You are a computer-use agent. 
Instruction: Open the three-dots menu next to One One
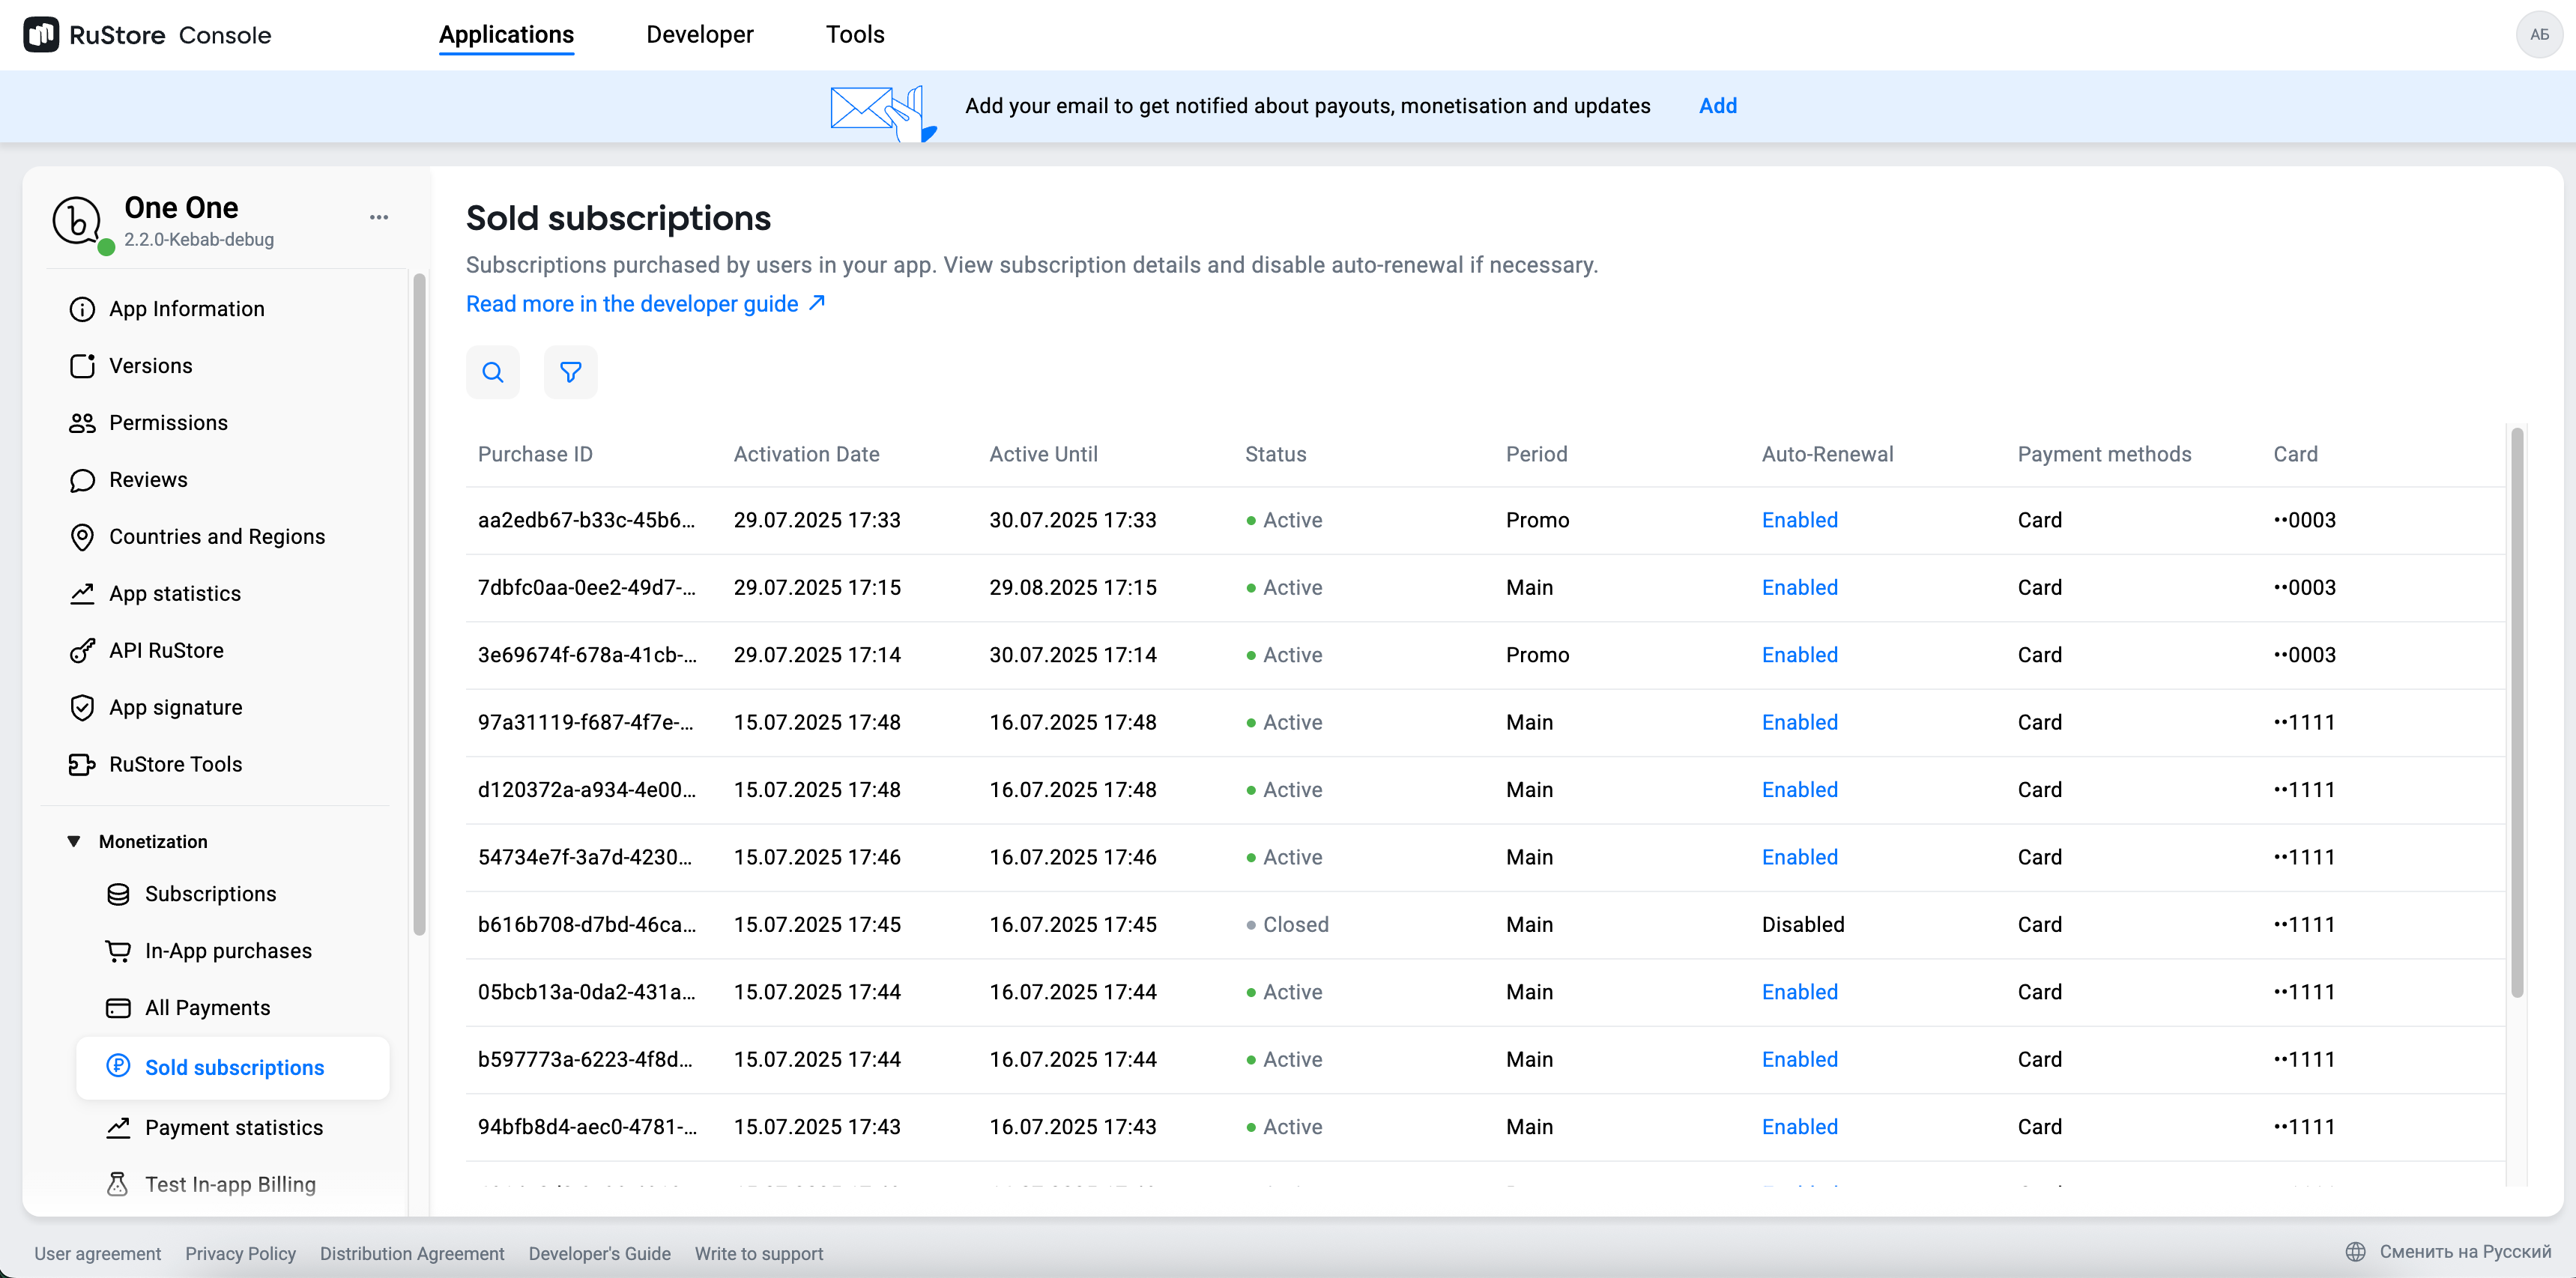tap(379, 217)
